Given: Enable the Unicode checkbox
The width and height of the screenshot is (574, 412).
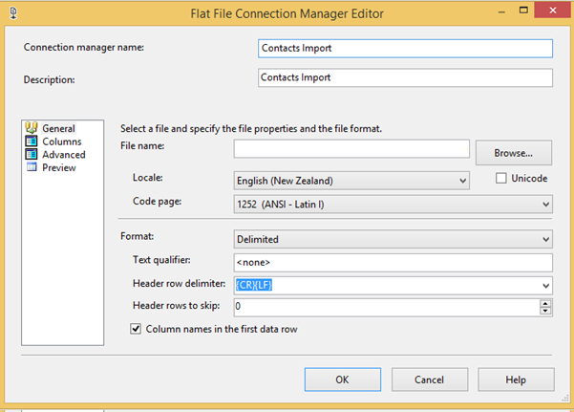Looking at the screenshot, I should click(502, 178).
